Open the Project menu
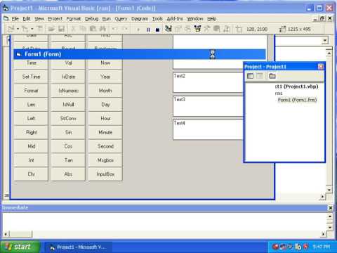This screenshot has height=253, width=337. point(55,19)
